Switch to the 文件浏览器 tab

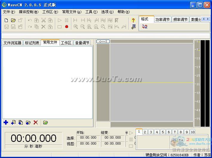[13, 43]
